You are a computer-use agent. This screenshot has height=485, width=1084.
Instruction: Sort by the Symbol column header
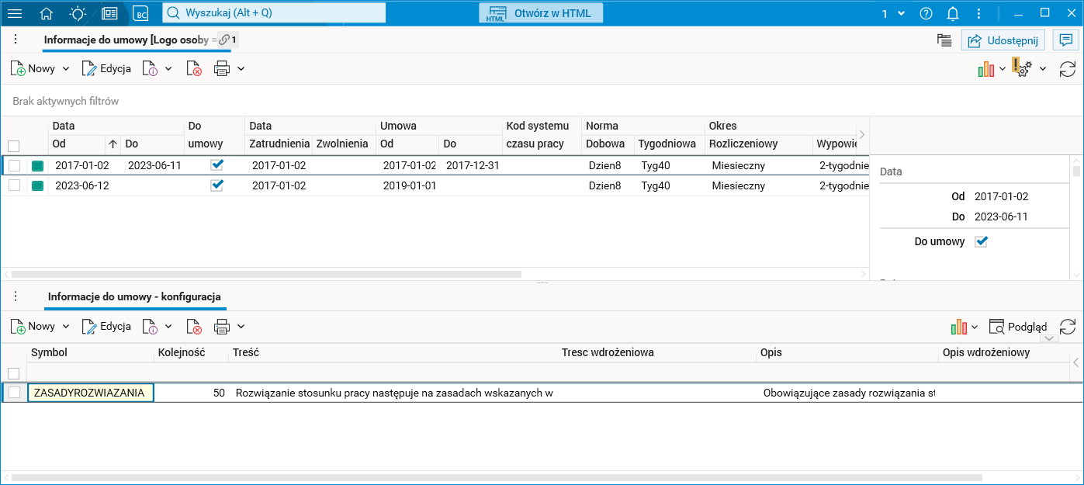point(90,352)
